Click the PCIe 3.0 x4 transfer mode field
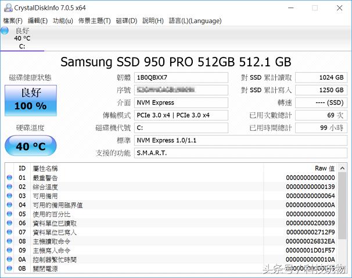 (181, 115)
